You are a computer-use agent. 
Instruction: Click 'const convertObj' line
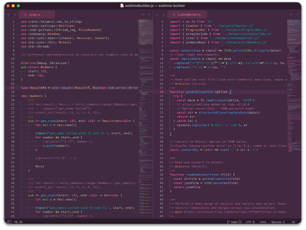coord(214,150)
